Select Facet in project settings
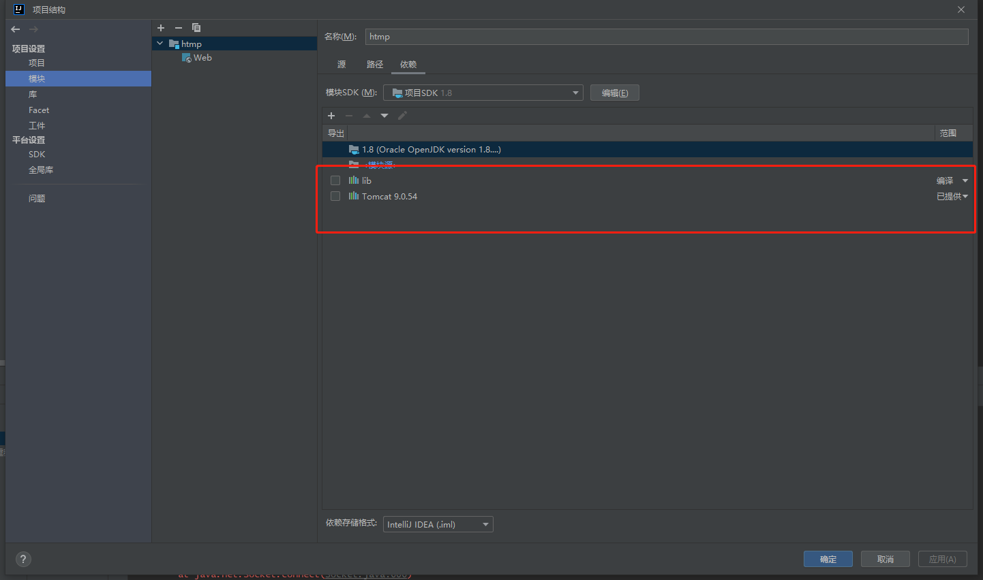 [x=39, y=110]
